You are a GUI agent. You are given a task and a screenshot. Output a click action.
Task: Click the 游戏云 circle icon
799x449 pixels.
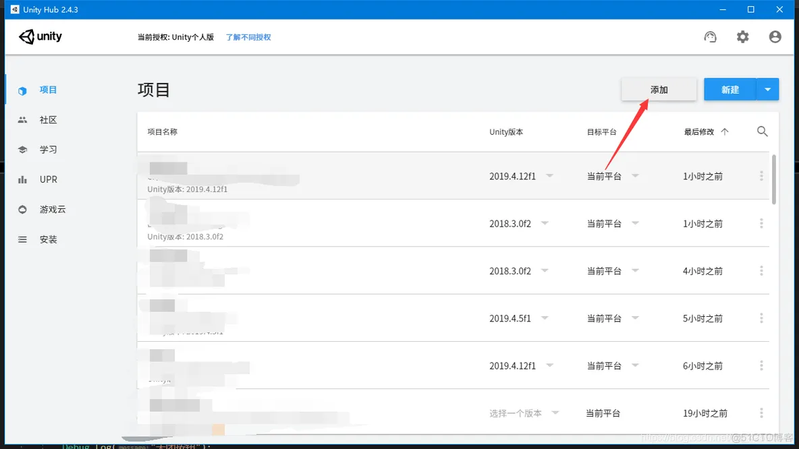(x=22, y=209)
